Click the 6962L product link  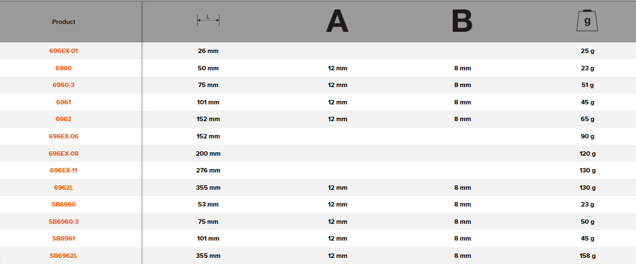tap(64, 188)
